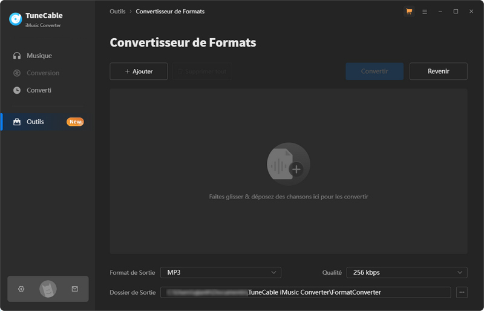The height and width of the screenshot is (311, 484).
Task: Click the Convertir button
Action: point(374,71)
